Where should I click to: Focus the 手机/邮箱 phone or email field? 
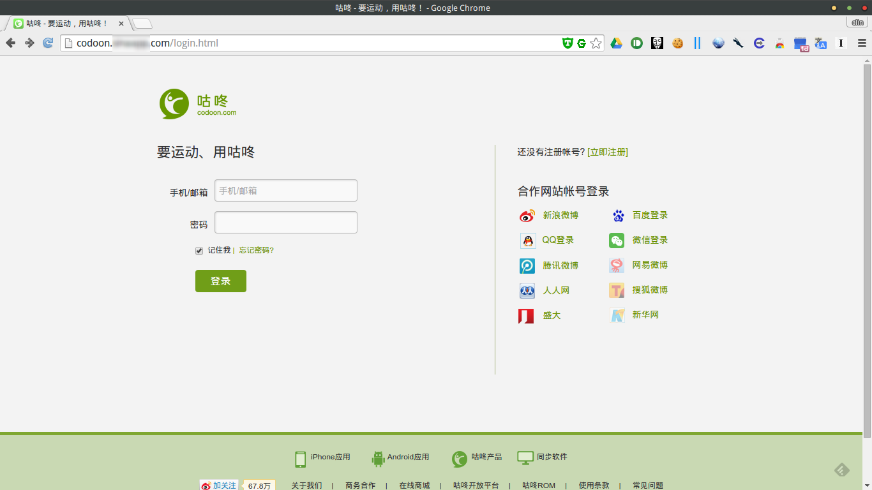[x=286, y=191]
